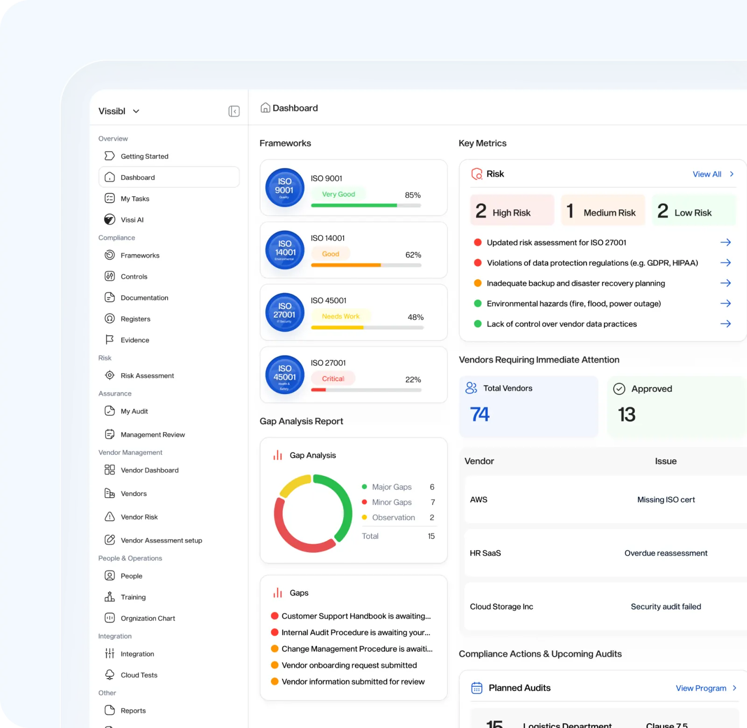Screen dimensions: 747x728
Task: Click the Risk Assessment crosshair icon
Action: coord(110,375)
